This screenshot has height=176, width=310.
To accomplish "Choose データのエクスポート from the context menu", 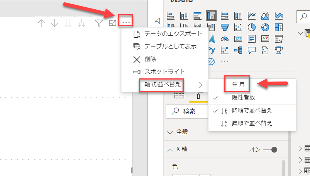I will tap(165, 34).
